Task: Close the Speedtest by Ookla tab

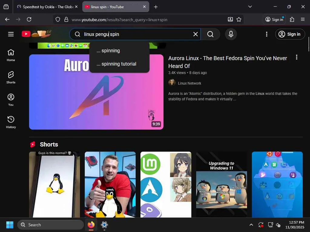Action: coord(76,7)
